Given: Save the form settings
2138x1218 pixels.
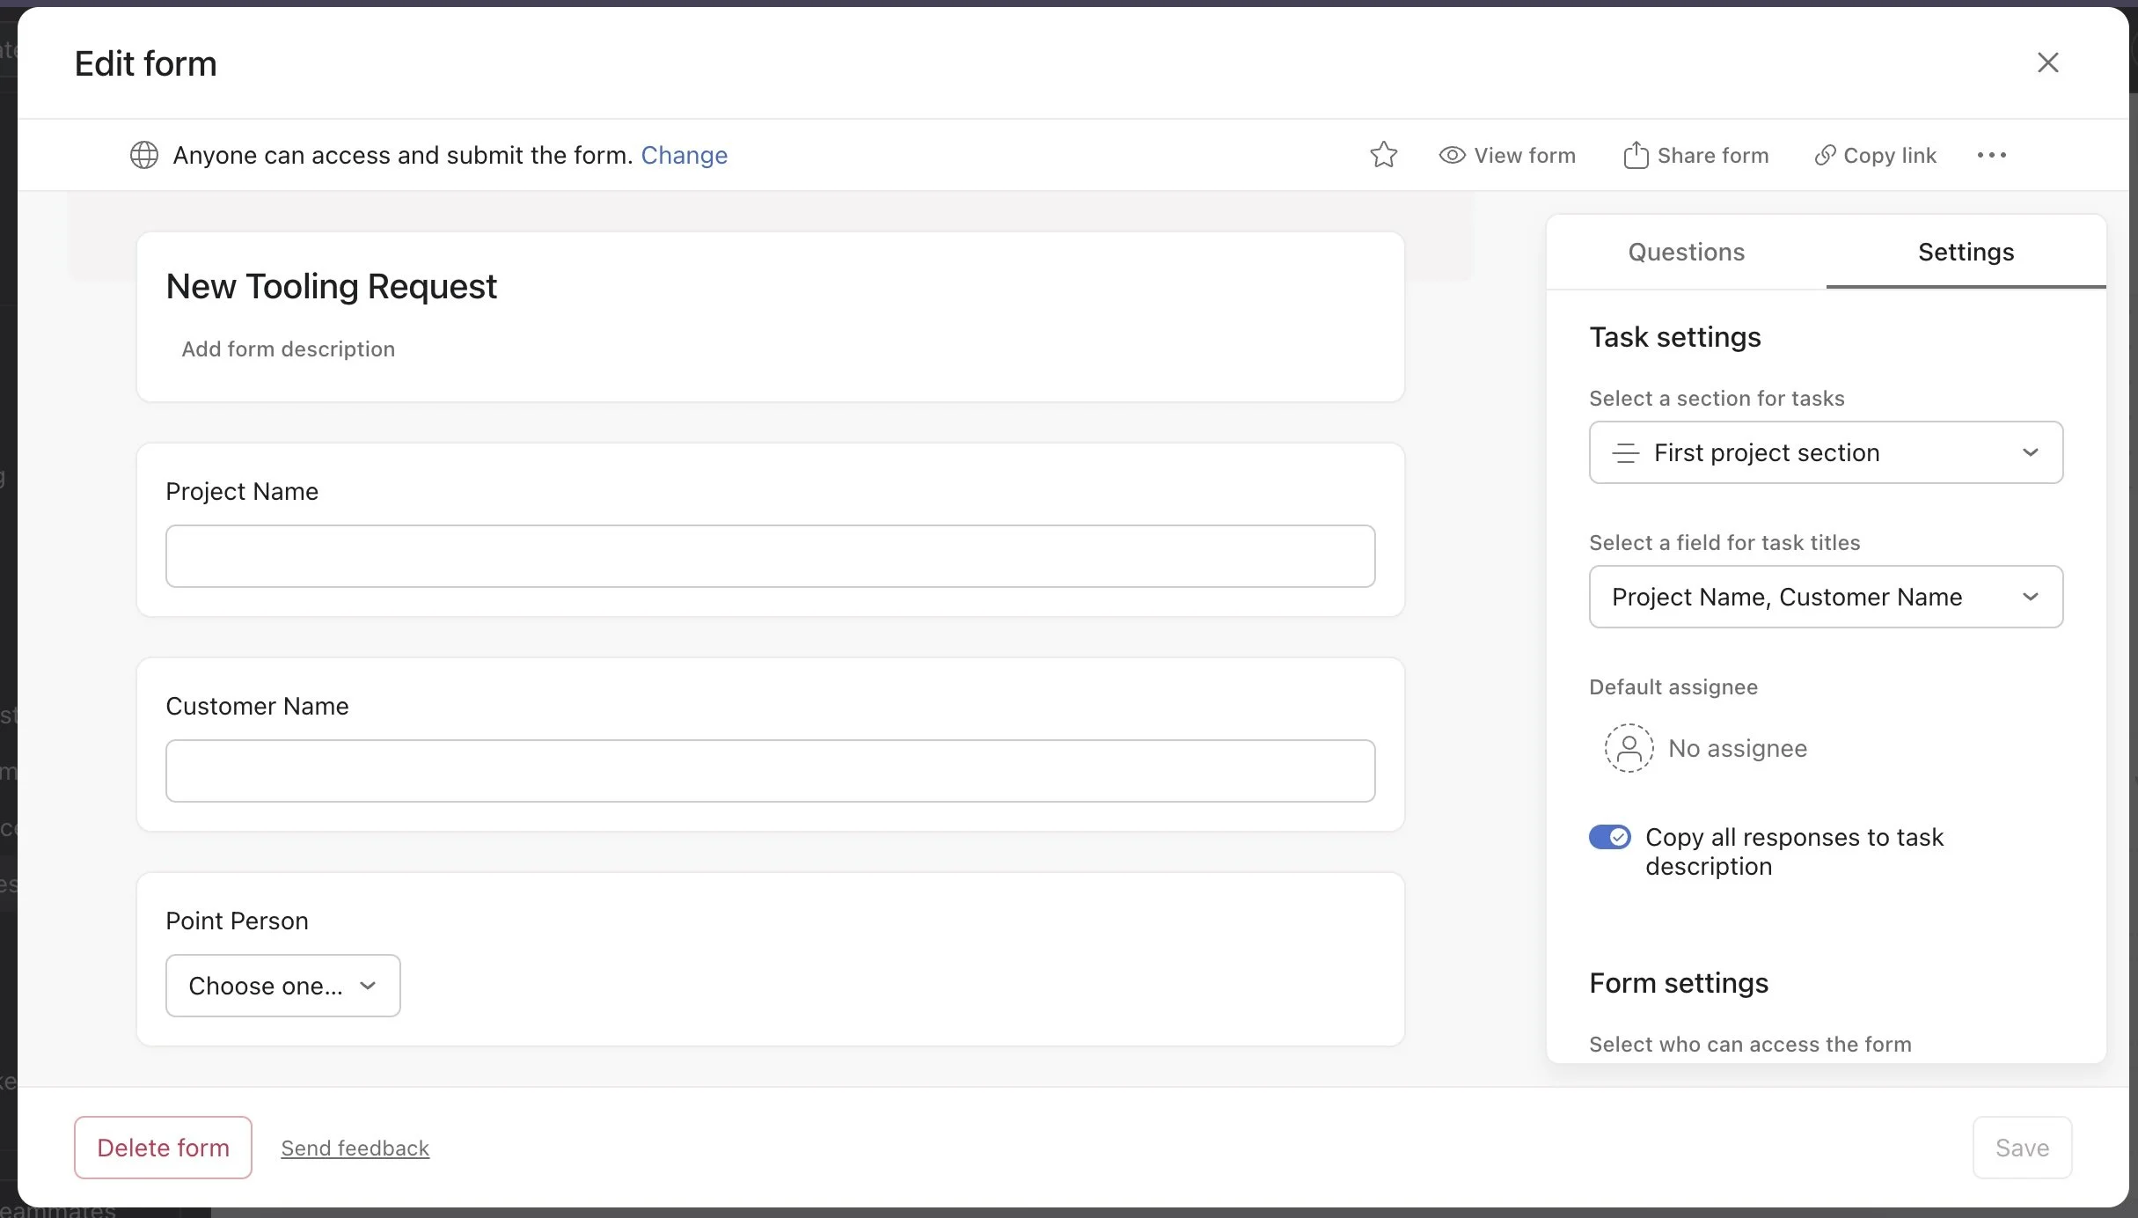Looking at the screenshot, I should [2021, 1147].
